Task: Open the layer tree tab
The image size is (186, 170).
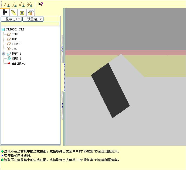Action: tap(13, 12)
